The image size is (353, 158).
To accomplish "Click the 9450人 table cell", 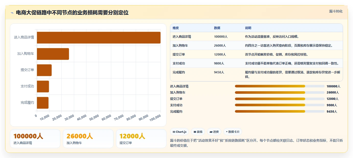I will pos(227,74).
